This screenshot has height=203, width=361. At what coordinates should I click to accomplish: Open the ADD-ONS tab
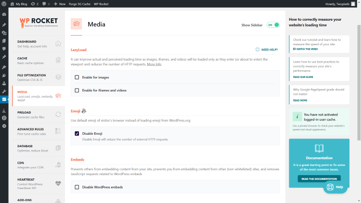tap(39, 199)
